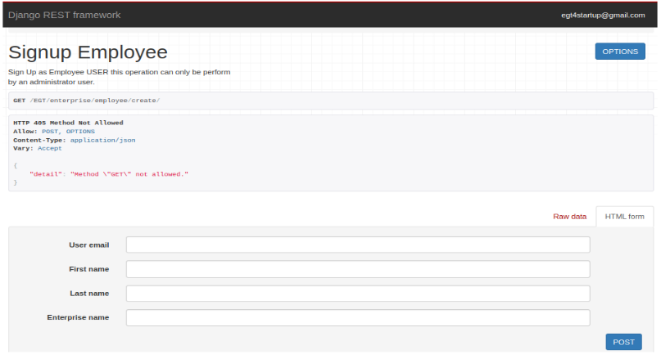
Task: Click the Signup Employee page heading
Action: tap(88, 52)
